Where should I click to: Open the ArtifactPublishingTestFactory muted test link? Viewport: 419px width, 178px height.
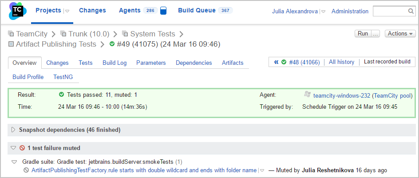coord(144,170)
